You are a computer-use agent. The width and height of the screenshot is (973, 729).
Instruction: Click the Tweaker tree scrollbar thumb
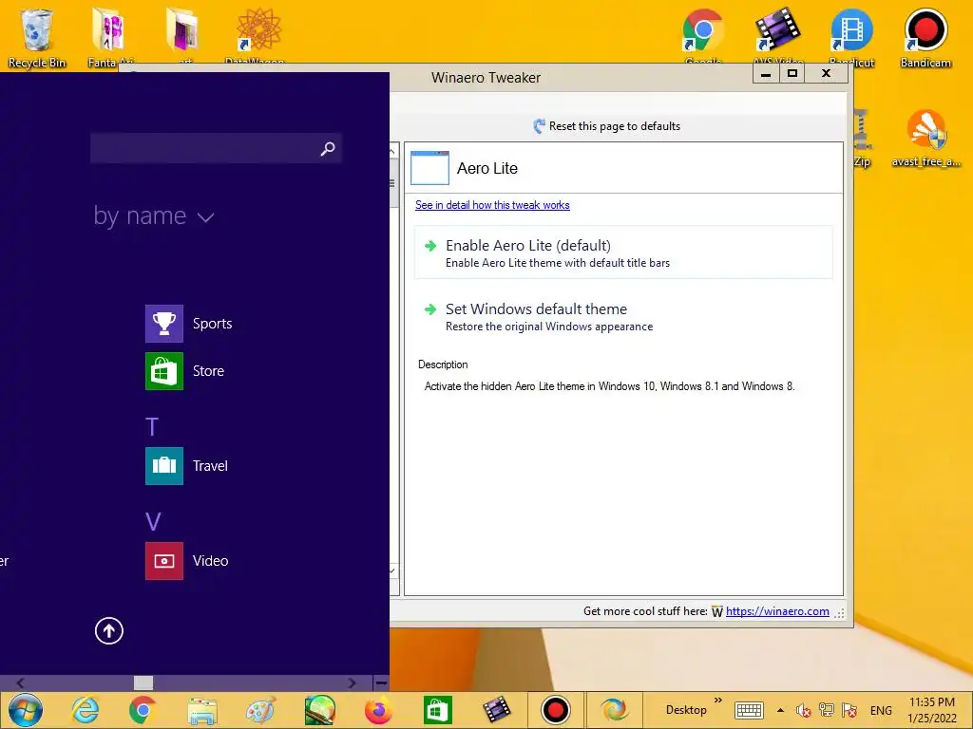[392, 183]
